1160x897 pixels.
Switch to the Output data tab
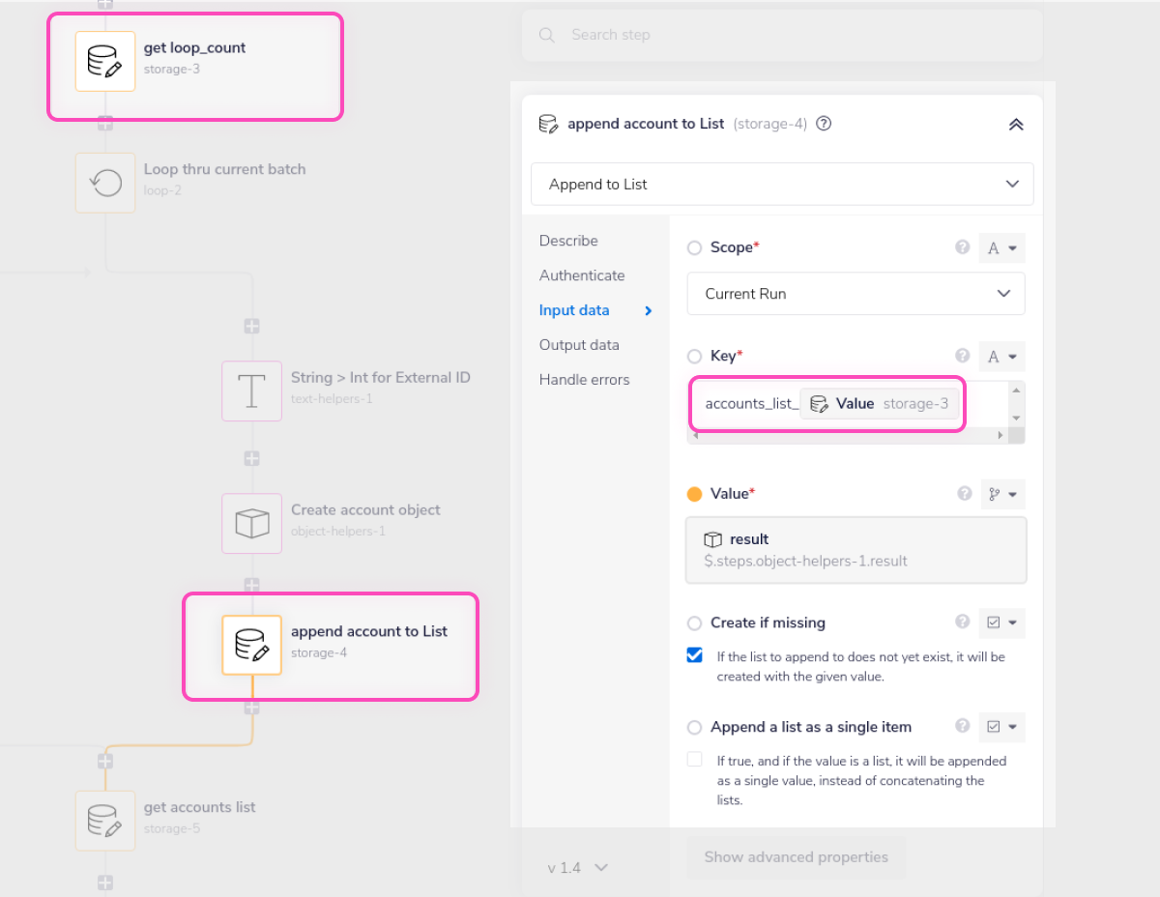(579, 345)
